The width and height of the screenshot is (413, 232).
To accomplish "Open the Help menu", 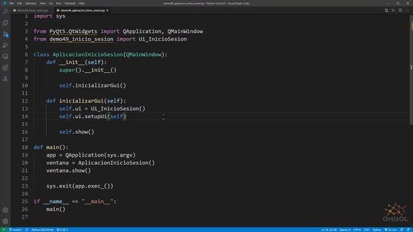I will click(x=81, y=3).
